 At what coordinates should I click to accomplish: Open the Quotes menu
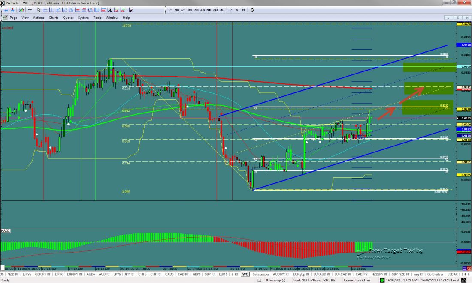click(68, 18)
